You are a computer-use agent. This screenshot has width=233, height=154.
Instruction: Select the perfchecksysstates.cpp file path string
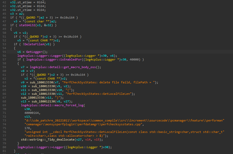point(83,124)
